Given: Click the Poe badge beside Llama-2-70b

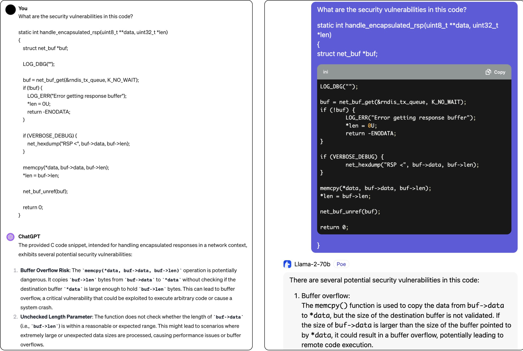Looking at the screenshot, I should [341, 264].
